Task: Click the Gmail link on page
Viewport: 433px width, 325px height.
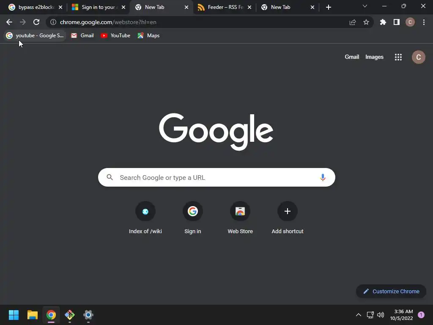Action: coord(352,57)
